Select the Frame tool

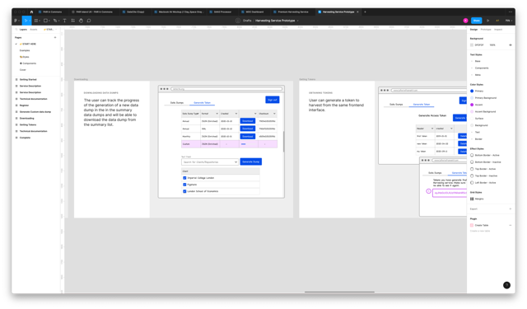coord(36,21)
